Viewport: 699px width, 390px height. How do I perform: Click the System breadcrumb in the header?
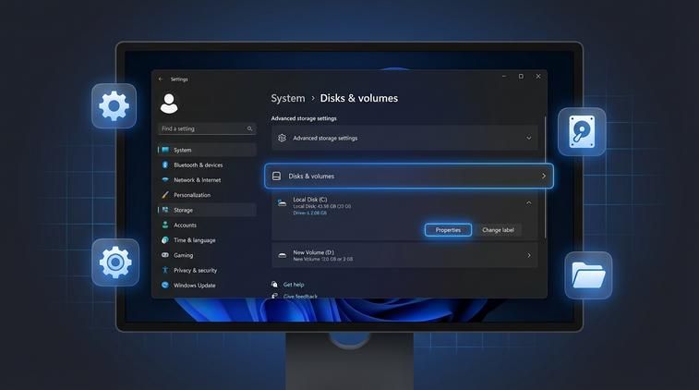tap(288, 98)
